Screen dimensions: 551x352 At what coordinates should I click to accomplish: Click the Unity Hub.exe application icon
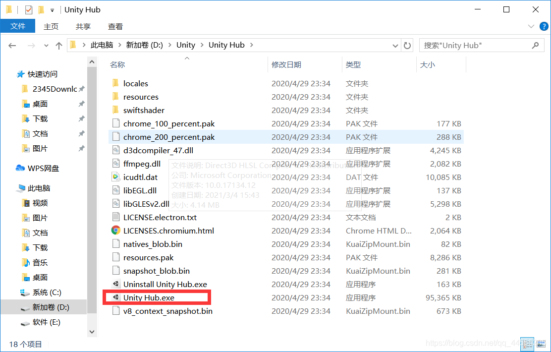(115, 297)
